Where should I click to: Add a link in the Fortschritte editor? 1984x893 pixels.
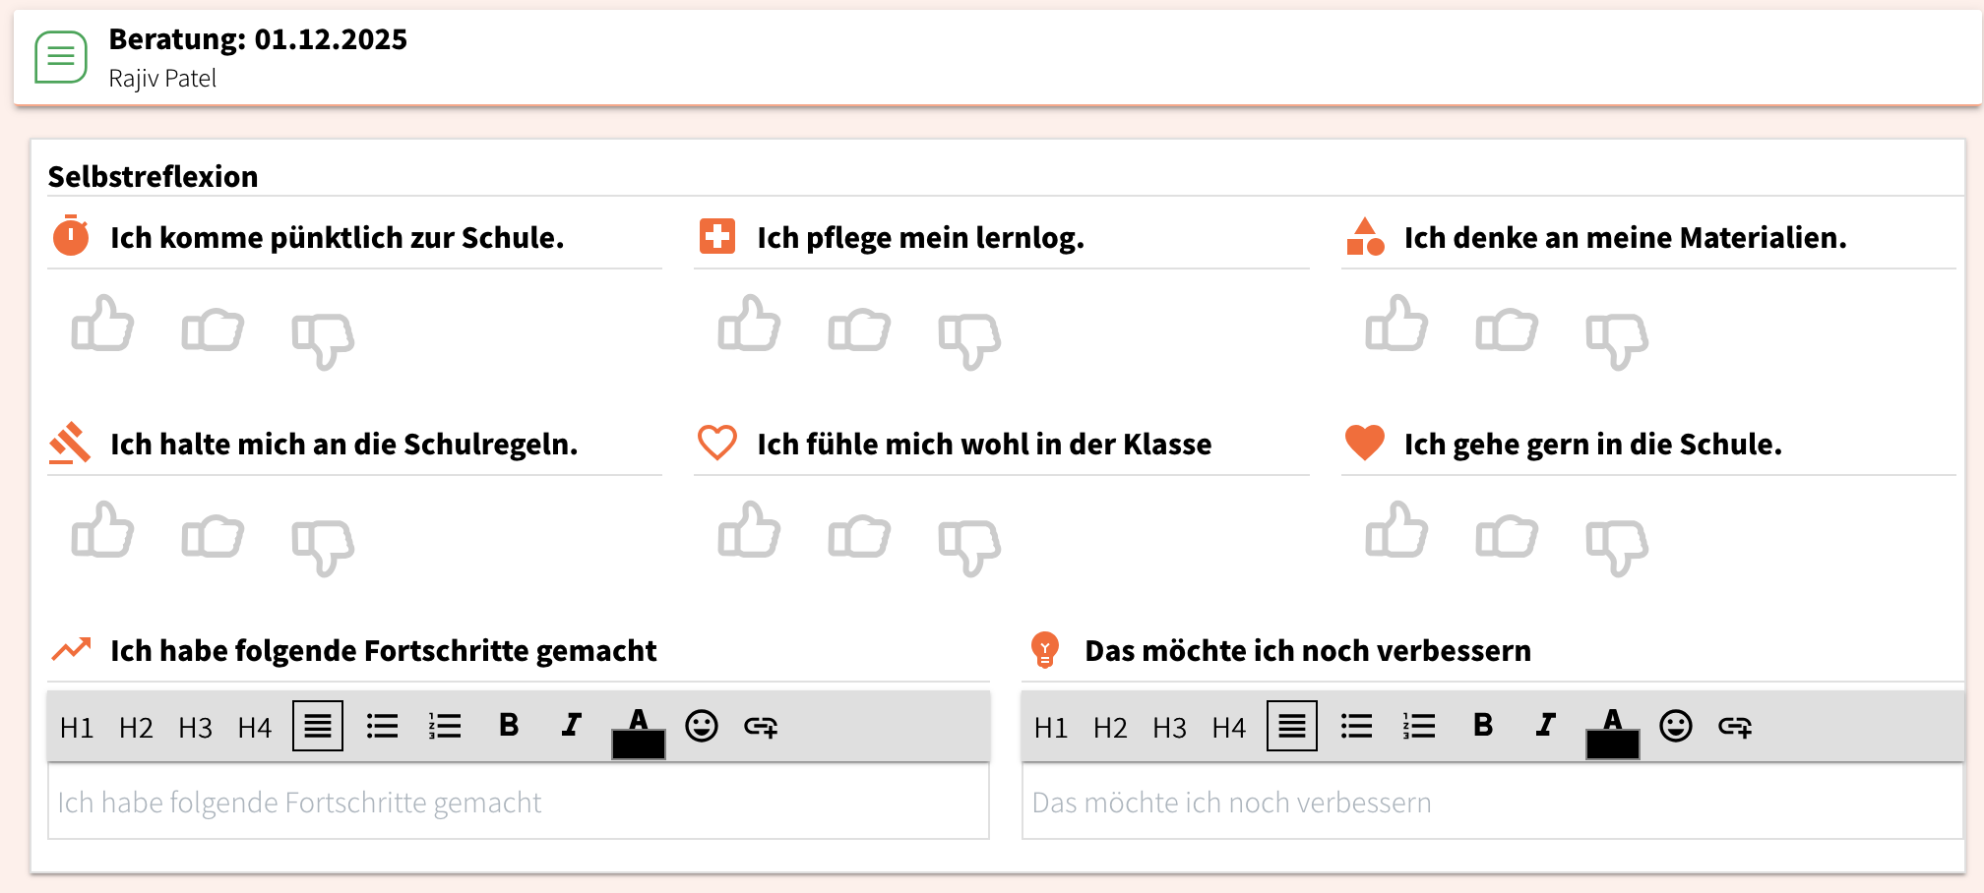pos(761,727)
